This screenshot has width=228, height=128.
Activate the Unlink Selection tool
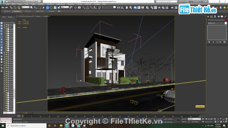(15, 7)
